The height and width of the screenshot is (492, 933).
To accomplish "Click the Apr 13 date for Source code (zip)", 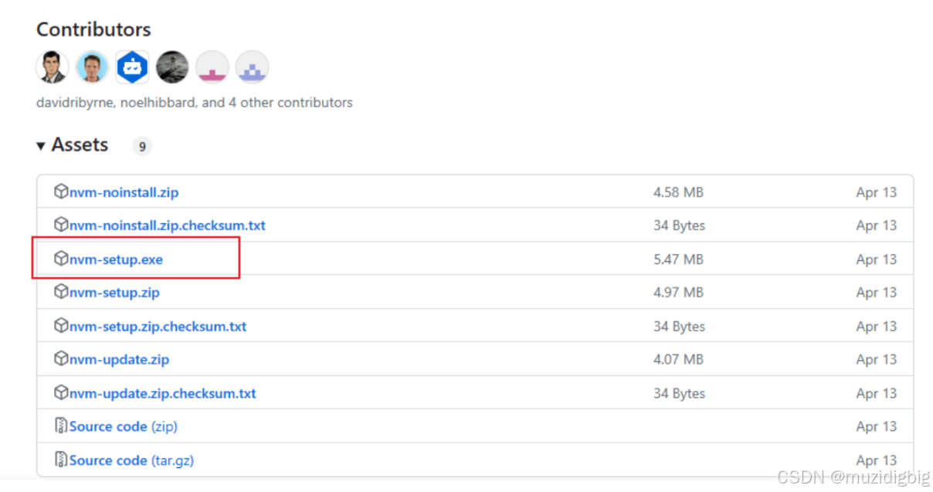I will (x=877, y=427).
